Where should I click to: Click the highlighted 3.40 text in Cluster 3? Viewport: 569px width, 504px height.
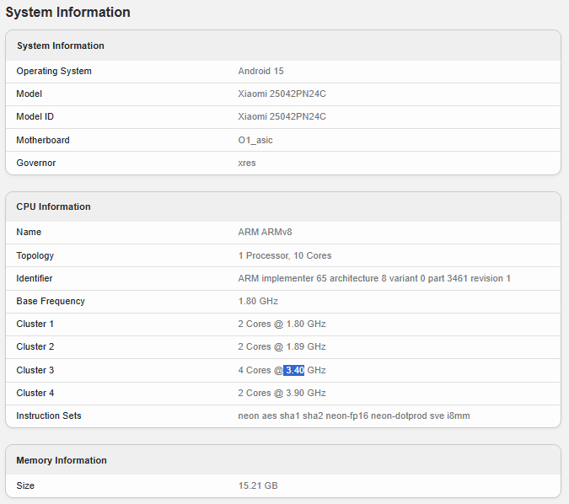tap(293, 370)
